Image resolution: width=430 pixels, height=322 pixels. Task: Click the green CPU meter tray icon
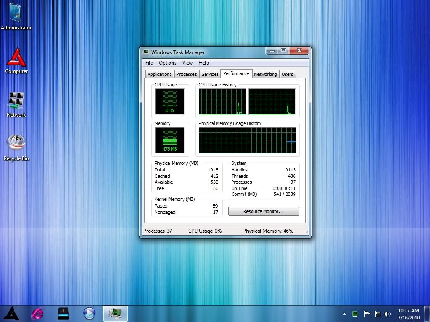click(x=355, y=314)
